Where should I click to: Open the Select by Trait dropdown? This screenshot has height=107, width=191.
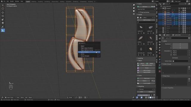pos(146,9)
